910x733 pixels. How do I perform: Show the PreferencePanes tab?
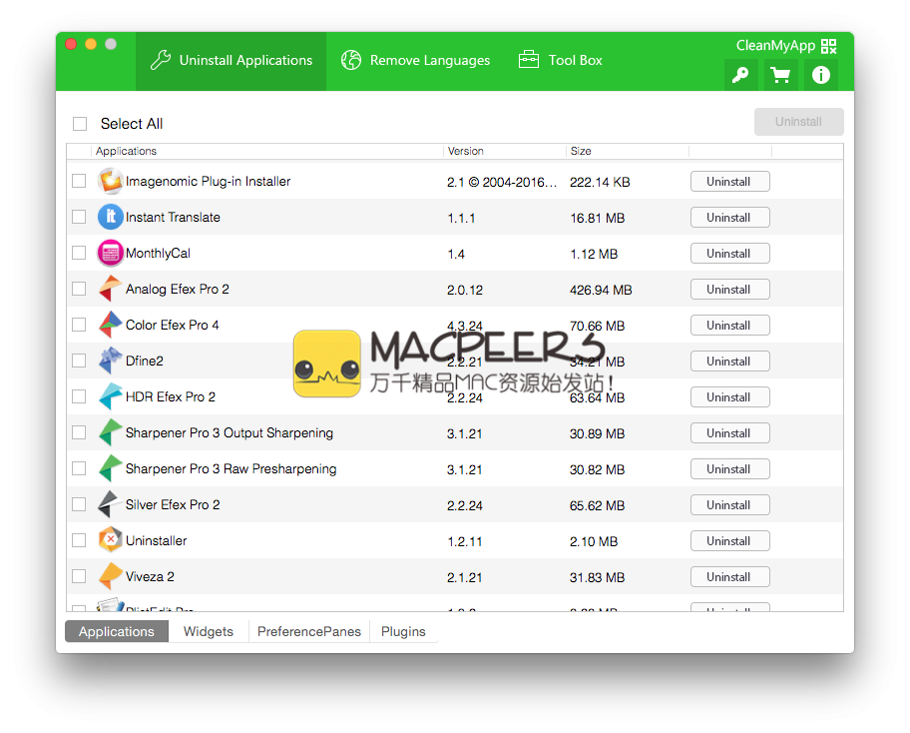[309, 632]
